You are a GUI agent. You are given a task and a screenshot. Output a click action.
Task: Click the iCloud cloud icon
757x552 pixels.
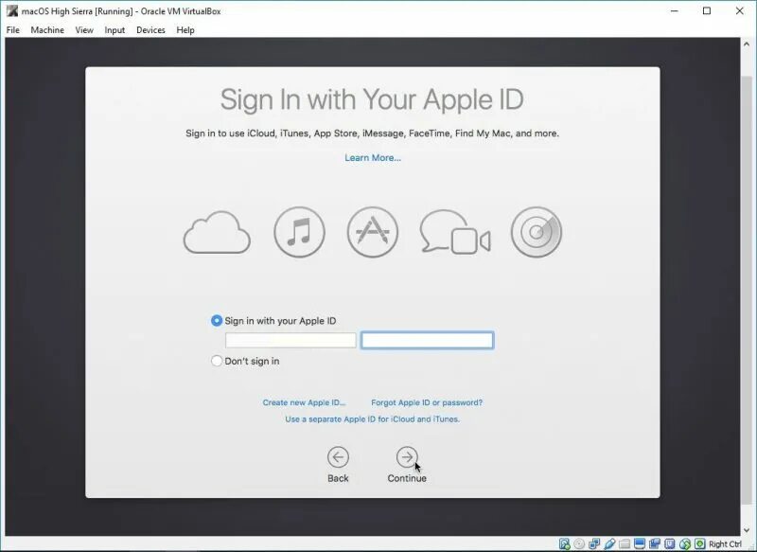(x=217, y=232)
